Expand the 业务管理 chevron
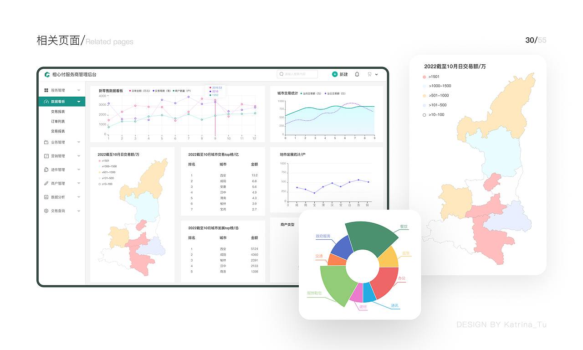Viewport: 583px width, 350px height. [x=79, y=142]
